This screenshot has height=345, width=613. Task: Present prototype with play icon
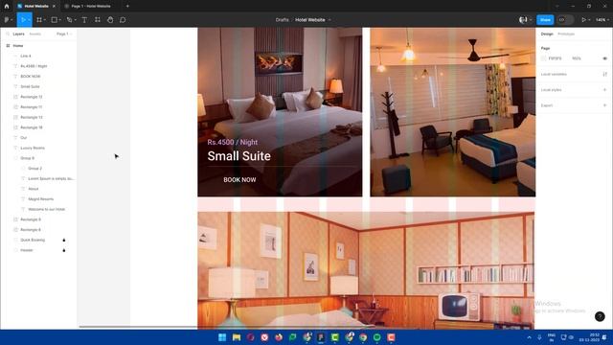click(x=583, y=19)
